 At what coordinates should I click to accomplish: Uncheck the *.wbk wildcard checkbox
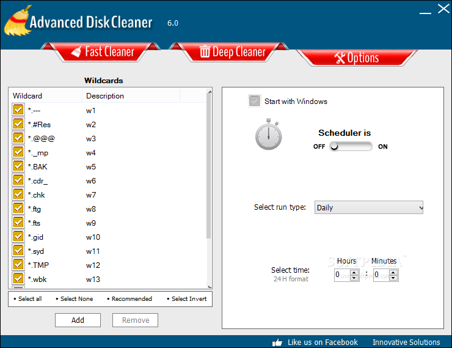(18, 279)
